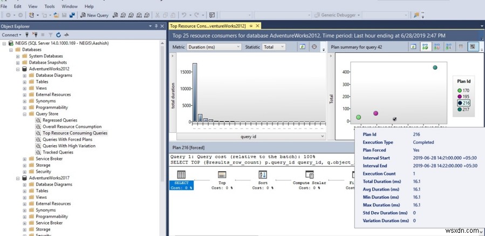Viewport: 485px width, 236px height.
Task: Open Queries With Forced Plans report
Action: [x=67, y=139]
